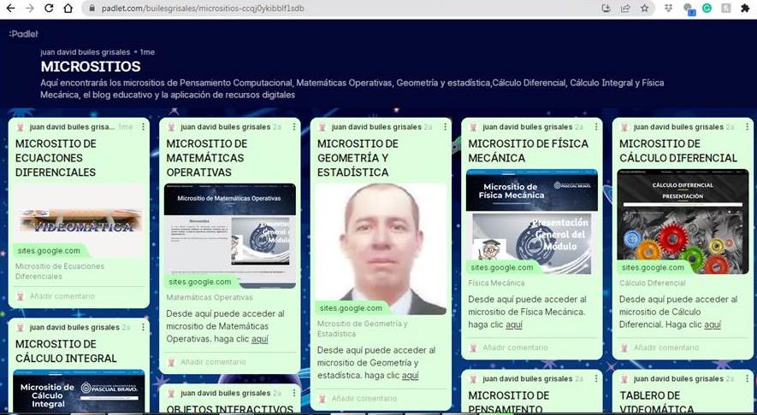Select title 'MICROSITIO DE FÍSICA MECÁNICA'
This screenshot has width=757, height=415.
pyautogui.click(x=528, y=151)
